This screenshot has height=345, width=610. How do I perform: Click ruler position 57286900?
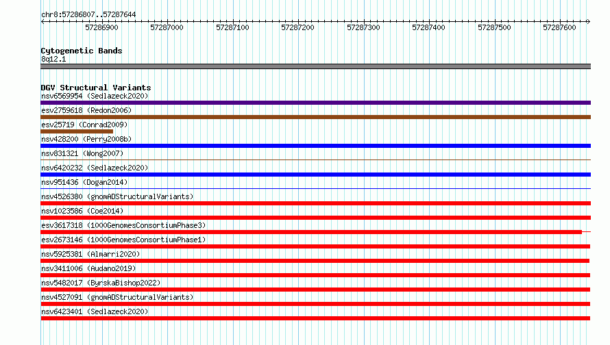pyautogui.click(x=101, y=27)
